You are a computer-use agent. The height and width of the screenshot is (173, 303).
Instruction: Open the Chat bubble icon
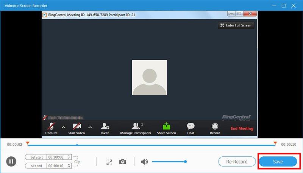[x=191, y=127]
